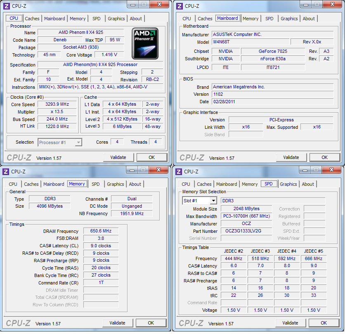Viewport: 345px width, 334px height.
Task: Minimize the Memory tab window
Action: [132, 170]
